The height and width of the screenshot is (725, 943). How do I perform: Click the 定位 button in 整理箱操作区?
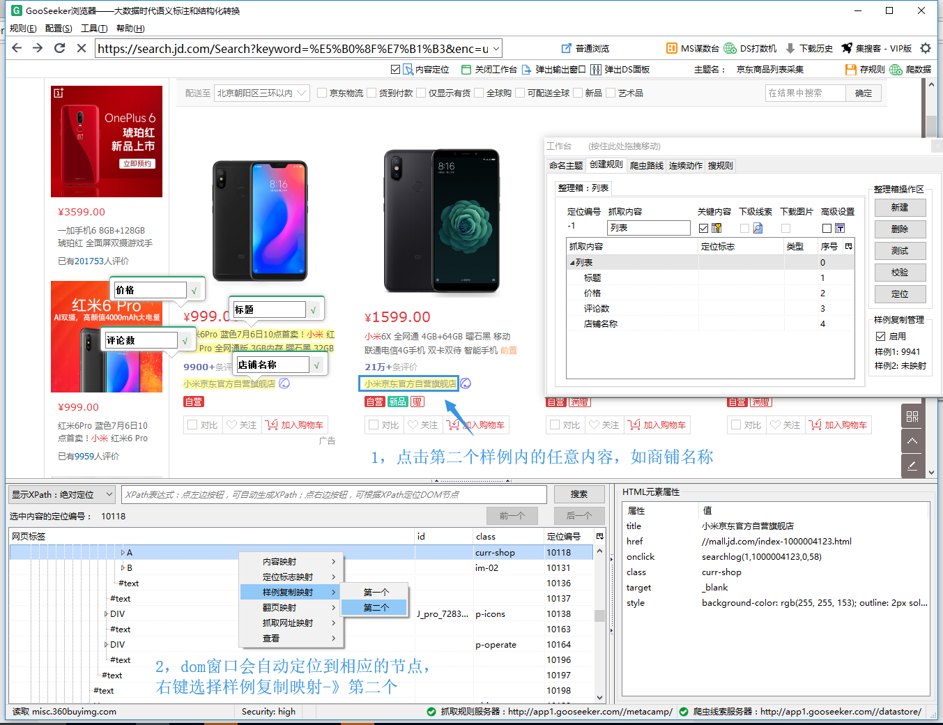tap(899, 294)
